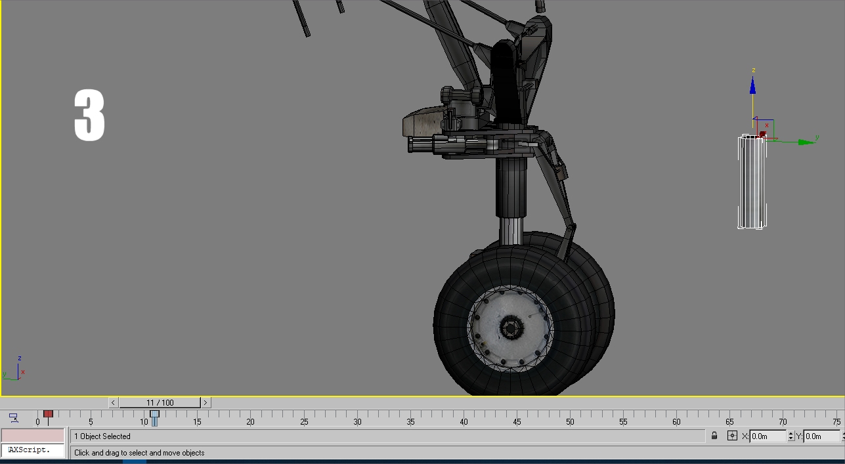Screen dimensions: 845x464
Task: Click the 11 / 100 time slider
Action: point(160,402)
